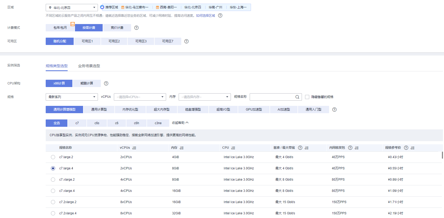Choose 竞价计费 billing mode

117,28
